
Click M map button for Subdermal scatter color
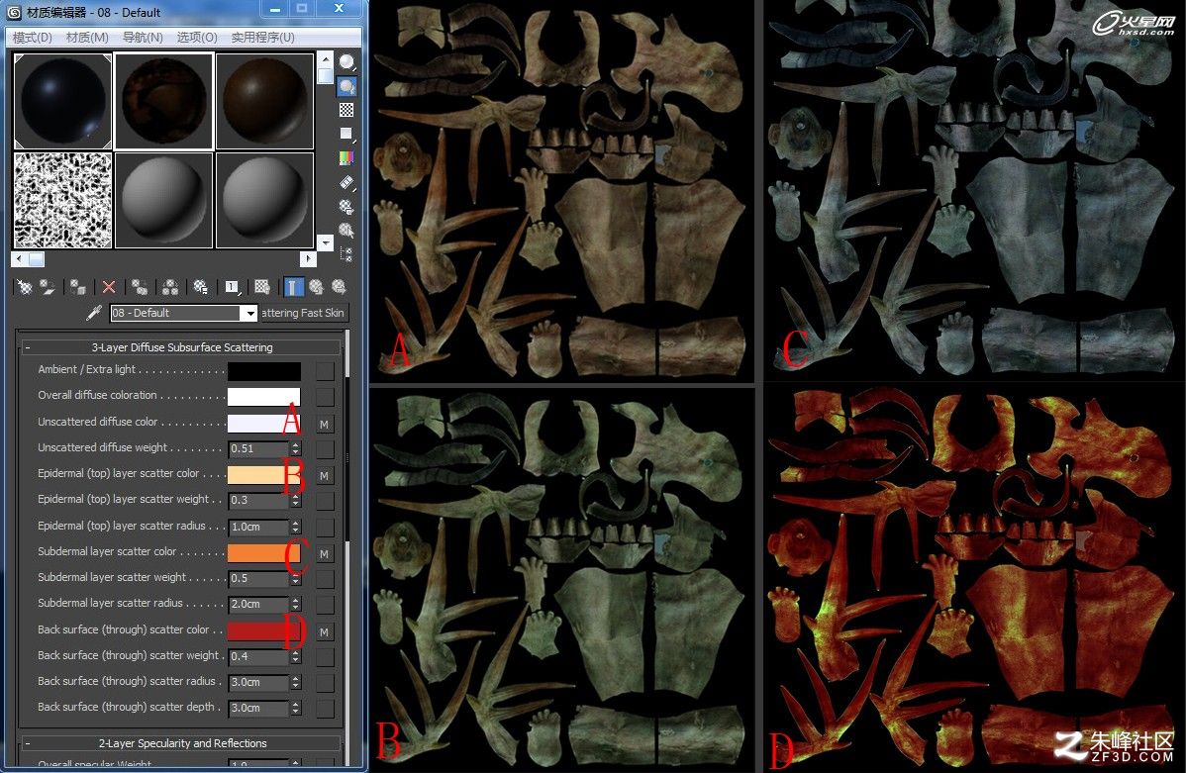(325, 553)
